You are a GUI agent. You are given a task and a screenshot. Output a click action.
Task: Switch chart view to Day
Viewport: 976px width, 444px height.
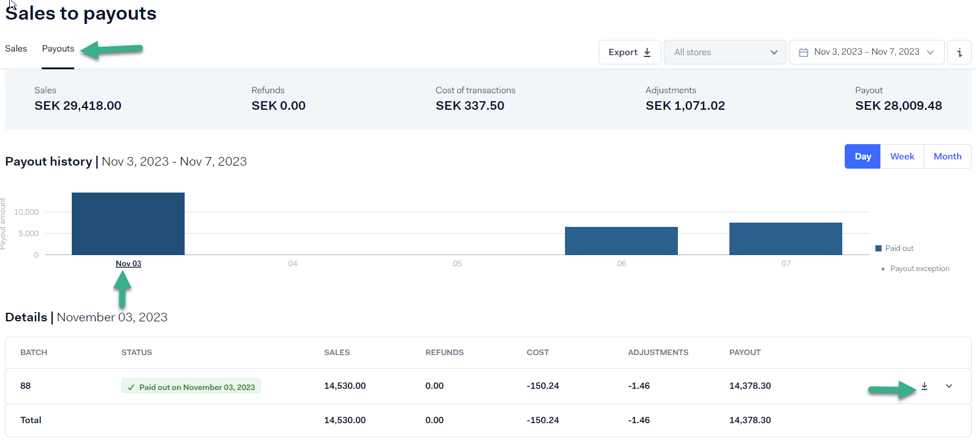click(x=863, y=156)
